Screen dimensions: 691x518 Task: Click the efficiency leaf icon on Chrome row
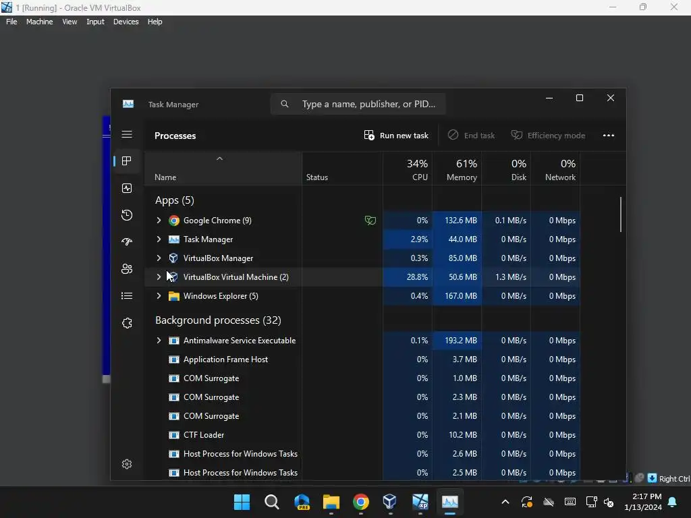point(370,221)
